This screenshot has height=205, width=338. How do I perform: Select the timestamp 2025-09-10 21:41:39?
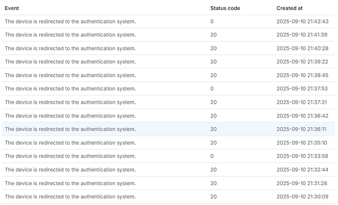(305, 35)
